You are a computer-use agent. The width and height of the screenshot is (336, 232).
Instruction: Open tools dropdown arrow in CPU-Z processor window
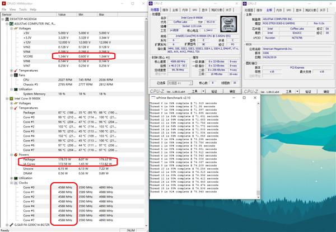[203, 91]
